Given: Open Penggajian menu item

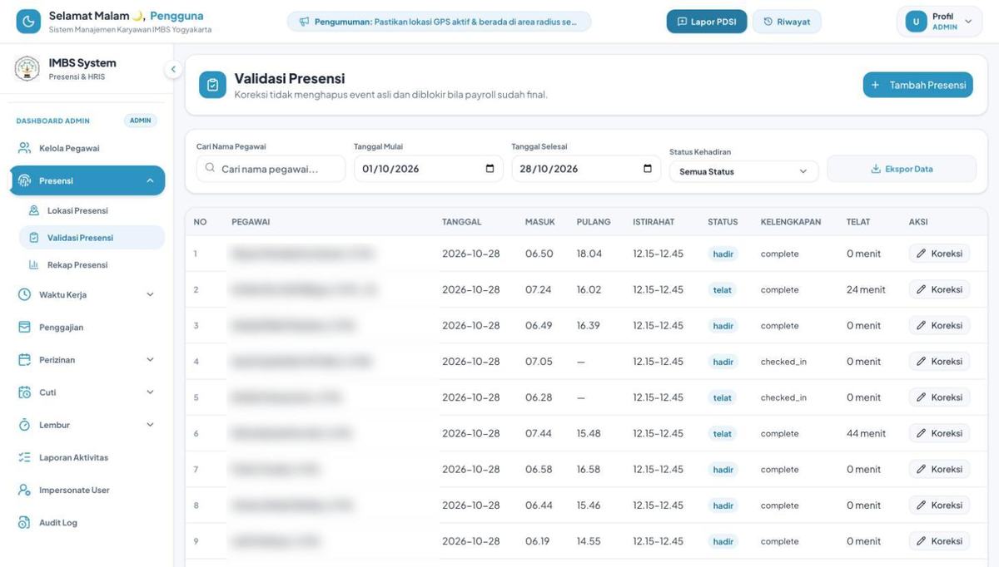Looking at the screenshot, I should coord(87,327).
